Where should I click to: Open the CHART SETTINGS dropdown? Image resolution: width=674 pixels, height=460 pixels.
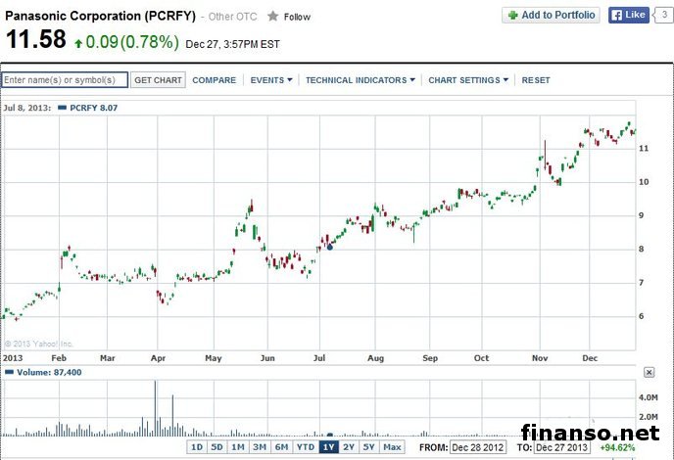click(x=469, y=80)
